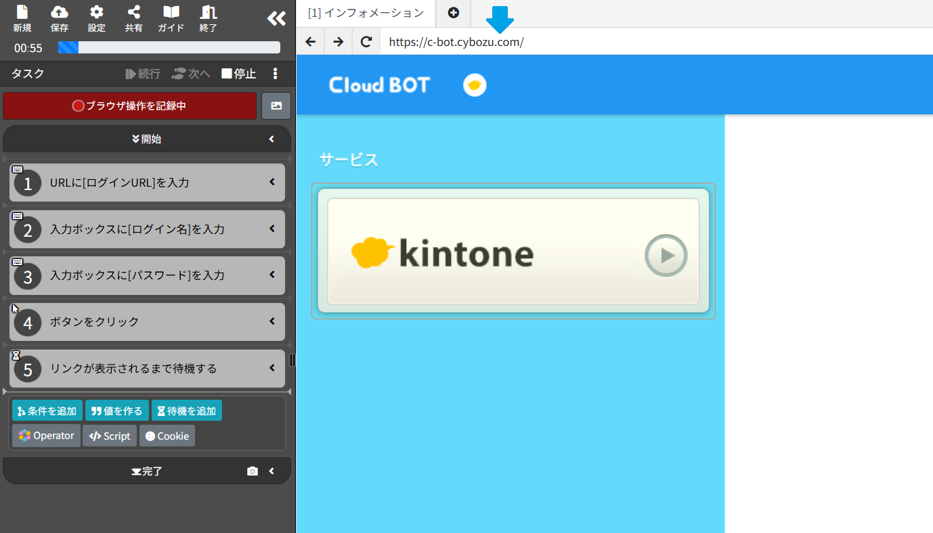Viewport: 933px width, 533px height.
Task: Expand the 完了 section arrow
Action: coord(272,471)
